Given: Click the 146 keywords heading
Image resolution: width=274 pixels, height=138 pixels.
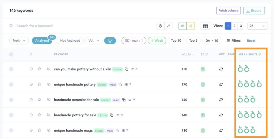Looking at the screenshot, I should tap(21, 11).
